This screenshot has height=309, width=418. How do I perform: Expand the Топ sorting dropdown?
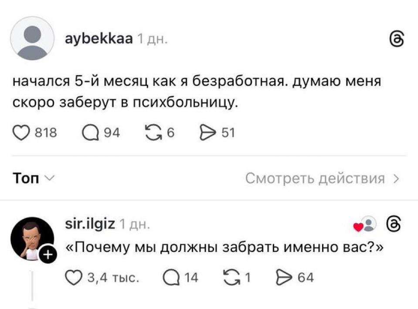coord(32,178)
